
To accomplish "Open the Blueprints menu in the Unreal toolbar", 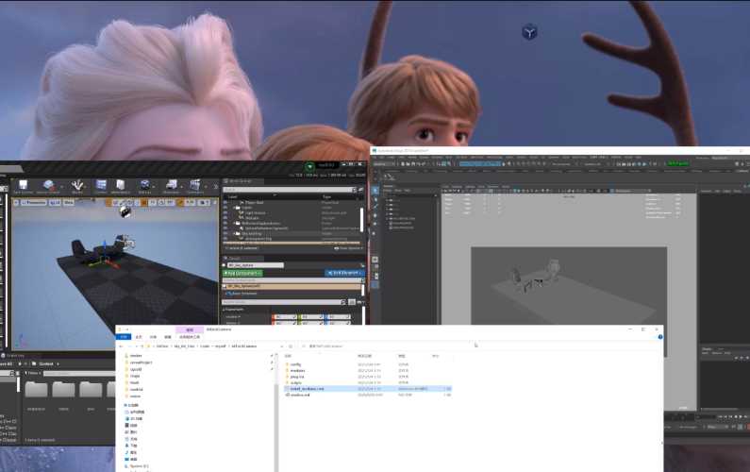I will 172,187.
